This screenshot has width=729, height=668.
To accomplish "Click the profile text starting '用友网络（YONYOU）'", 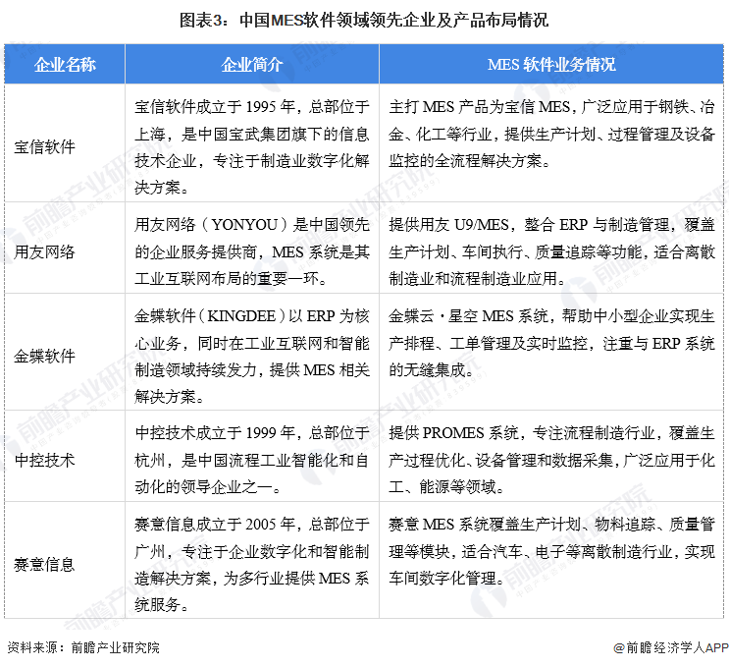I will (x=252, y=251).
